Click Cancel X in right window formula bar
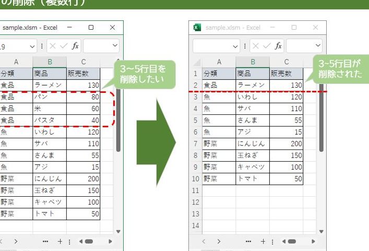The width and height of the screenshot is (369, 251). pos(256,46)
